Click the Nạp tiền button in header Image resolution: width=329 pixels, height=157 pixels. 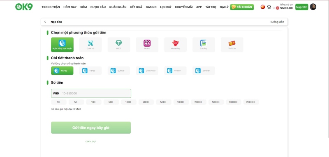click(x=302, y=7)
